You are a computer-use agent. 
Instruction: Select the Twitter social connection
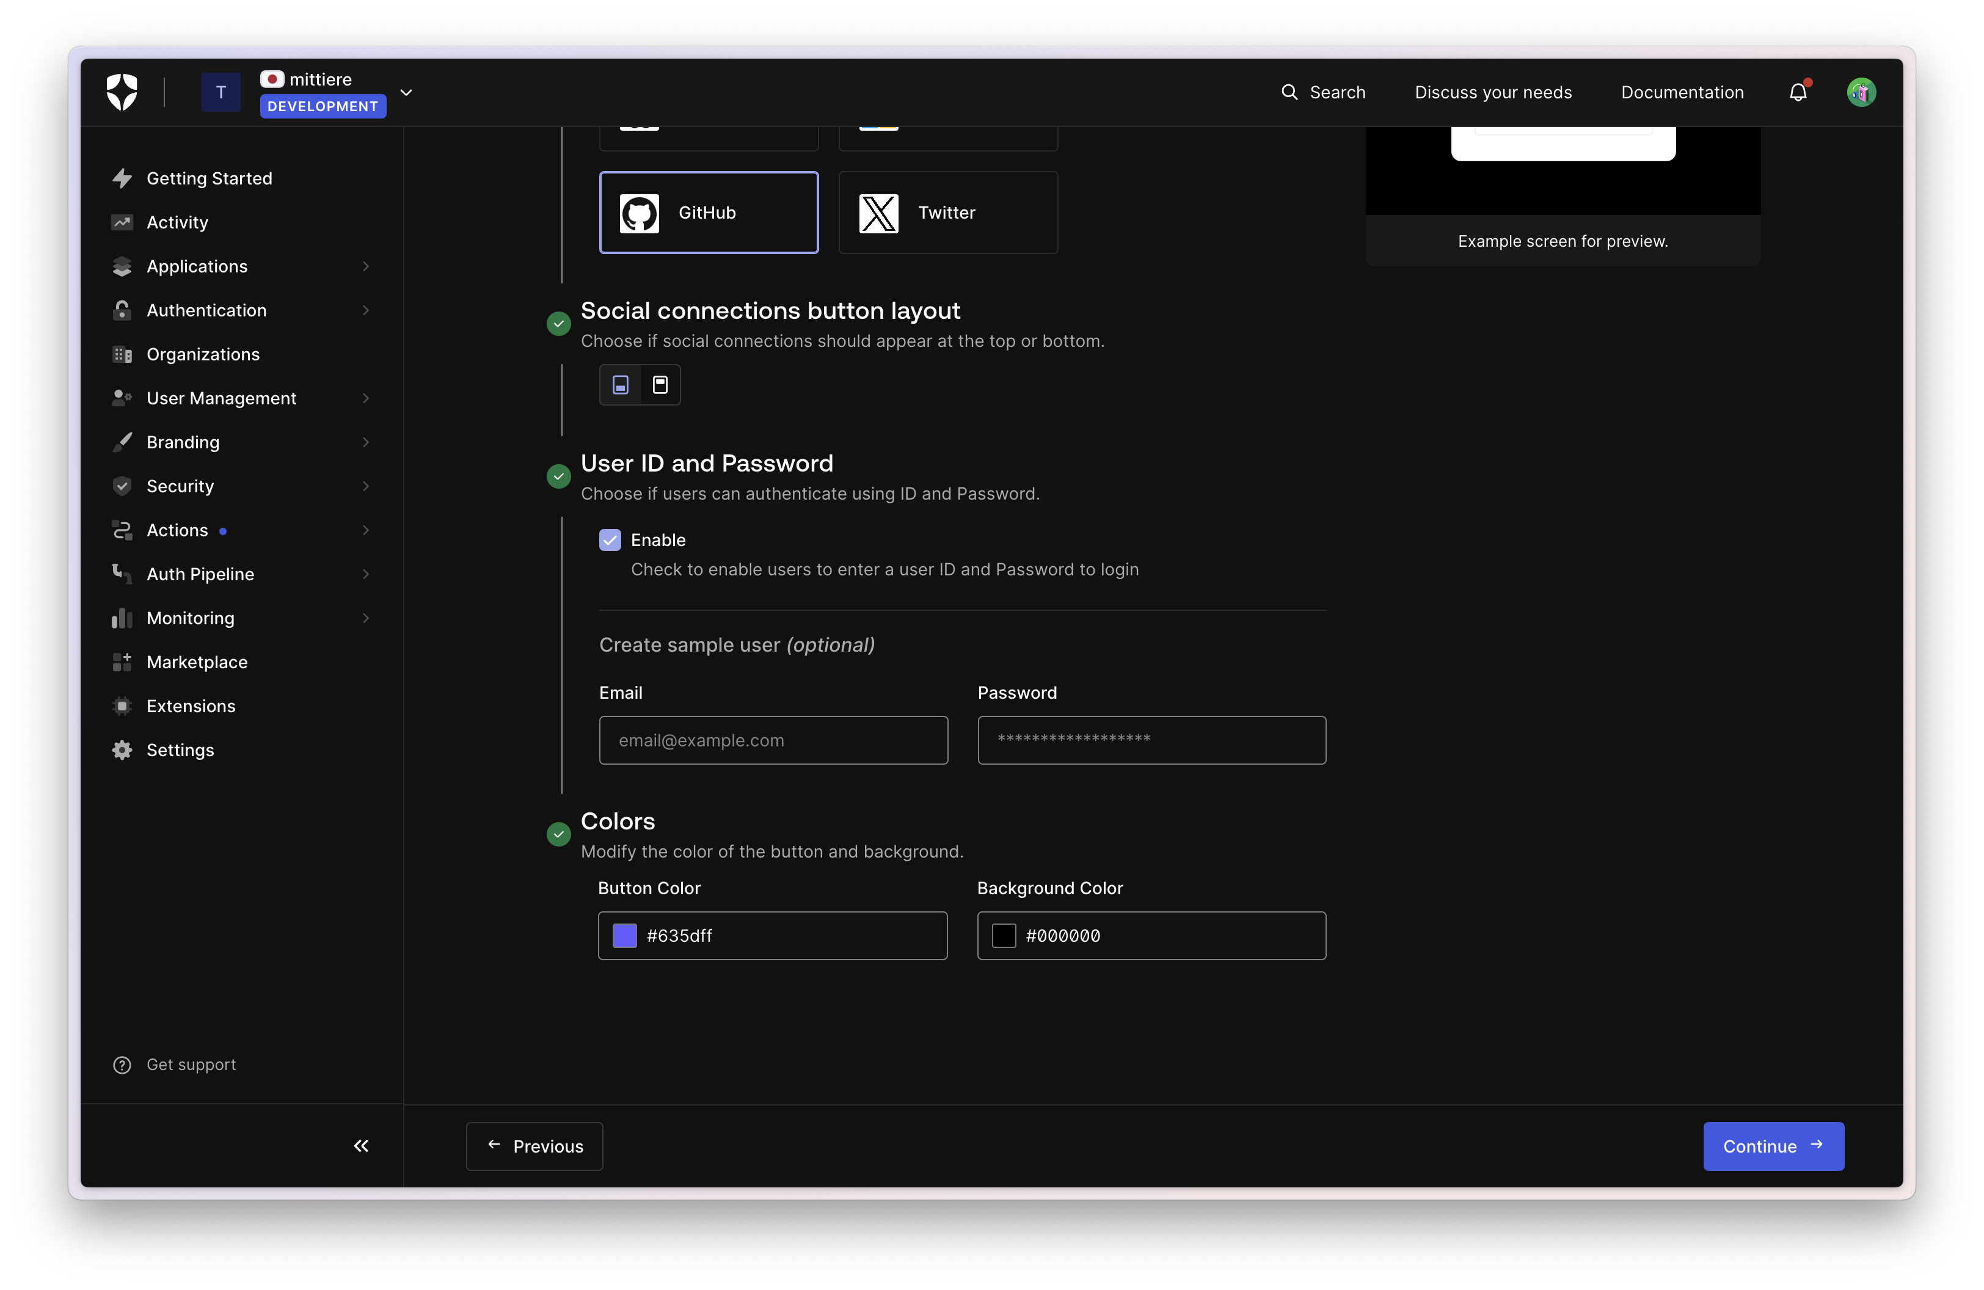click(x=948, y=213)
